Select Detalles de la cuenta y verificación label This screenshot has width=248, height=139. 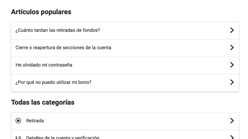[63, 137]
